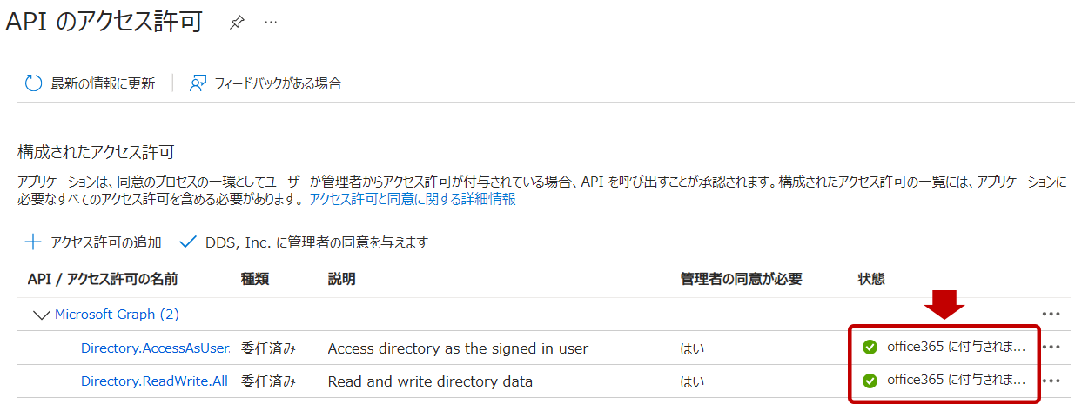This screenshot has width=1075, height=404.
Task: Click the plus icon to add permission
Action: (x=33, y=242)
